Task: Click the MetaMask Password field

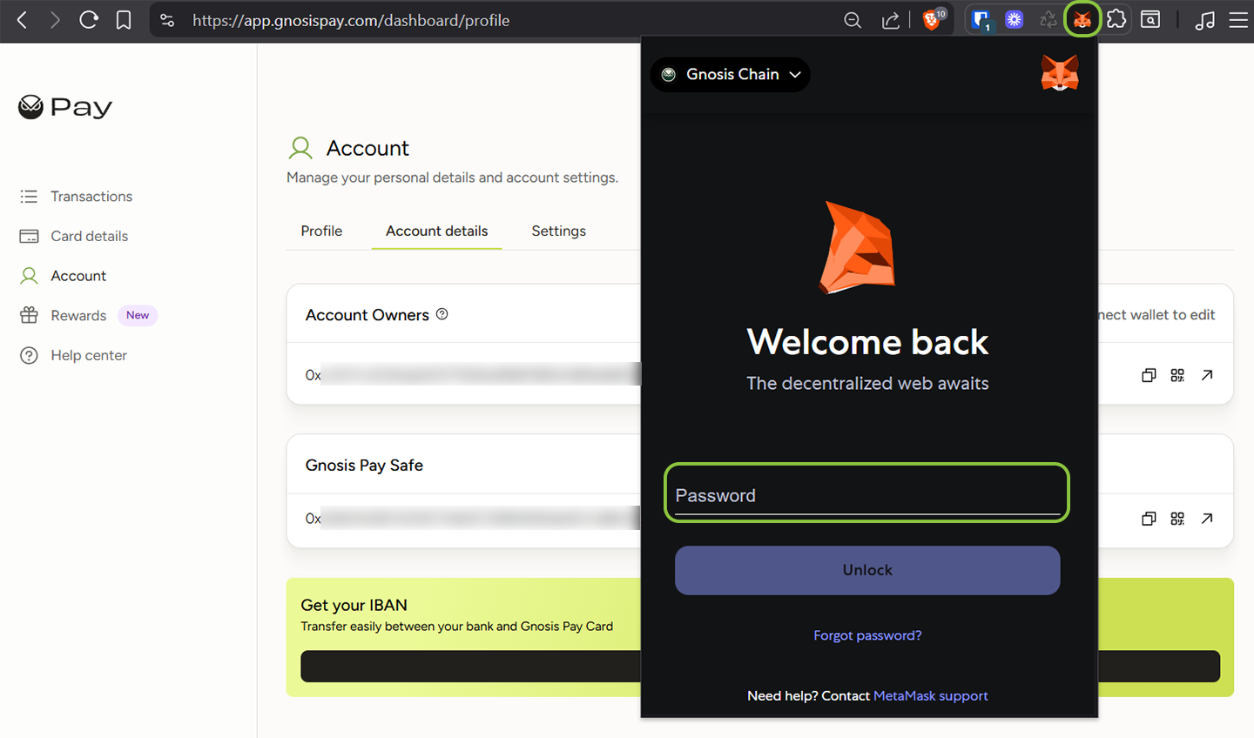Action: [x=867, y=493]
